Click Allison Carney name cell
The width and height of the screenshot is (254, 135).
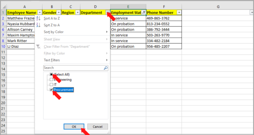(21, 30)
